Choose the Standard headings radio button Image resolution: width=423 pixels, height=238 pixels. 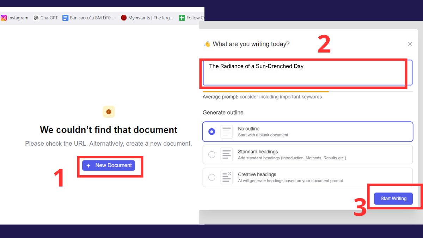click(211, 154)
